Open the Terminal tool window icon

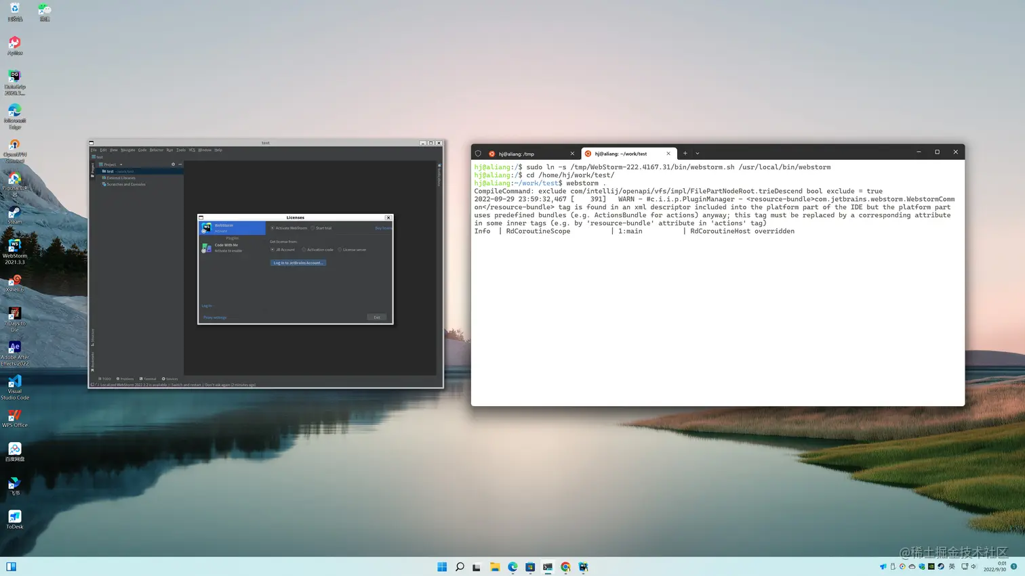coord(150,379)
